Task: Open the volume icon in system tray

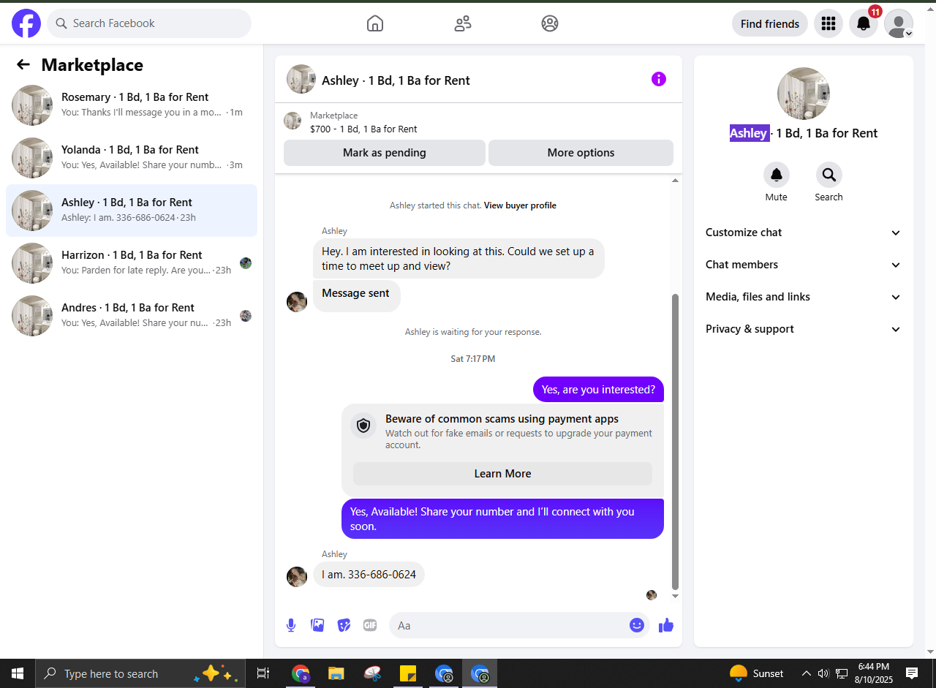Action: point(823,673)
